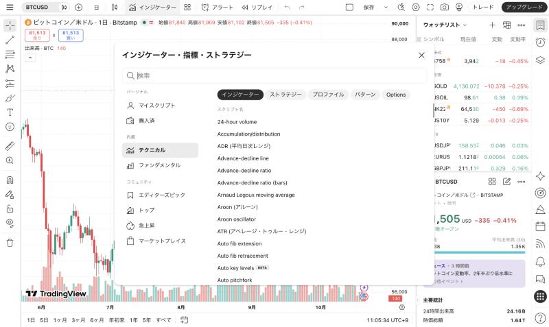Click the indicator search field
Screen dimensions: 549x327
tap(274, 75)
